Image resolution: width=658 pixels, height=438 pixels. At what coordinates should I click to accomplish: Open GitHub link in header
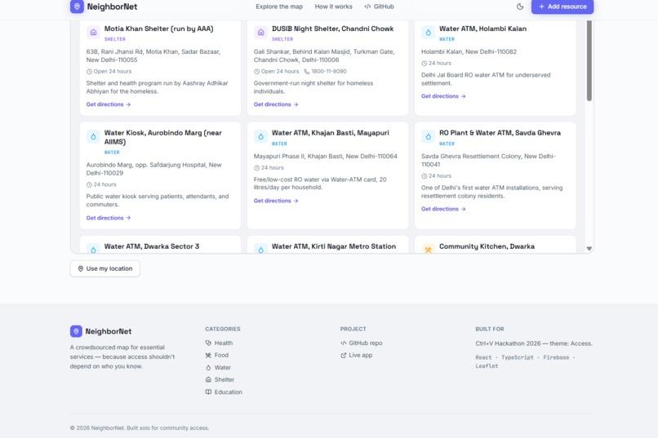point(379,7)
